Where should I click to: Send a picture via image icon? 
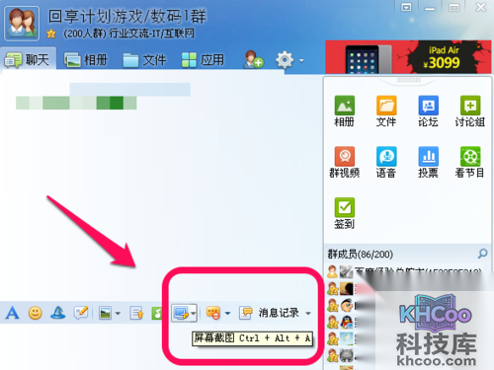[106, 313]
